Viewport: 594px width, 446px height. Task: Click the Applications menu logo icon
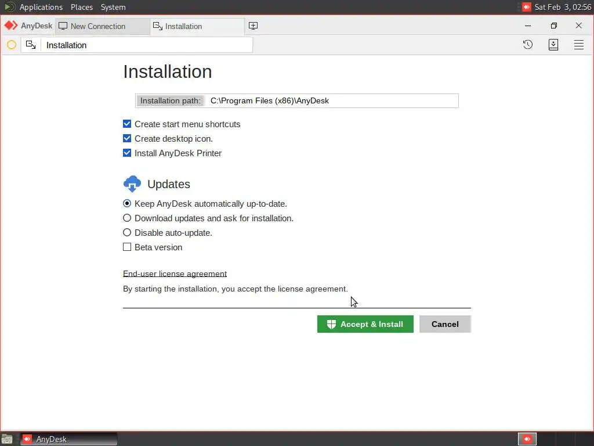click(9, 7)
